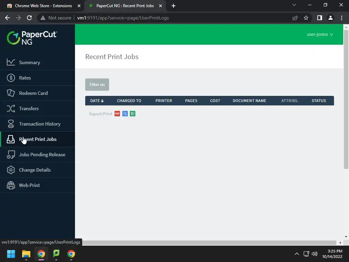Screen dimensions: 349x262
Task: Click the network icon in system tray
Action: (x=306, y=253)
